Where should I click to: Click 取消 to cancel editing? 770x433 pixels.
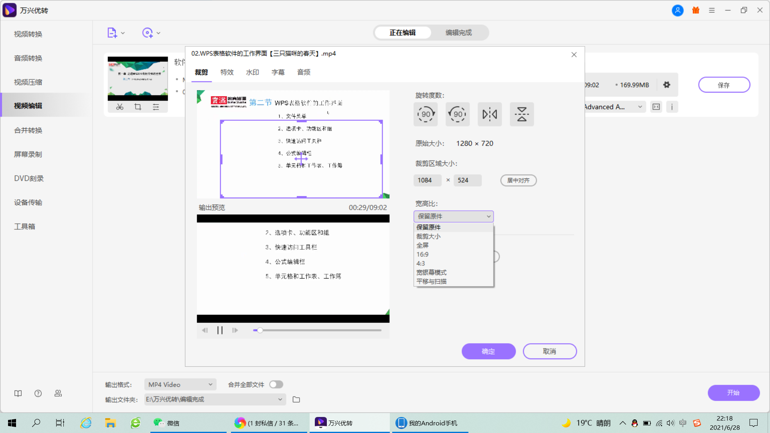point(549,351)
